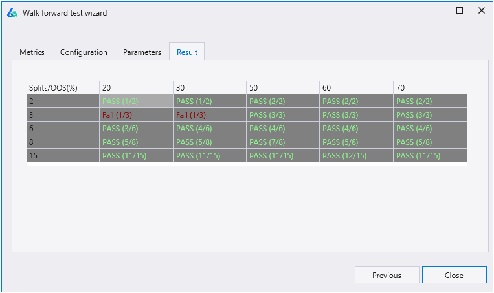The width and height of the screenshot is (494, 293).
Task: Click the 50 OOS column header
Action: pyautogui.click(x=254, y=88)
